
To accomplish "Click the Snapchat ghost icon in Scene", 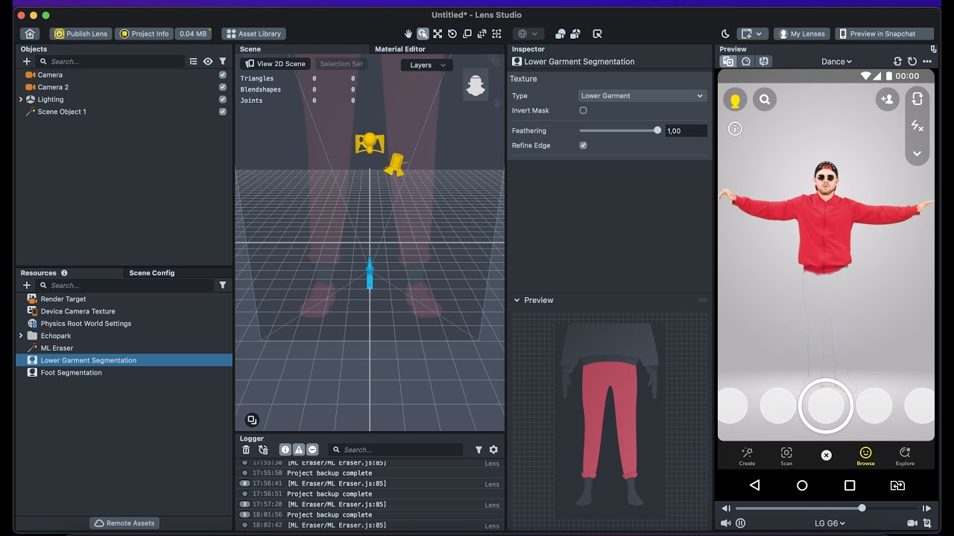I will coord(476,85).
